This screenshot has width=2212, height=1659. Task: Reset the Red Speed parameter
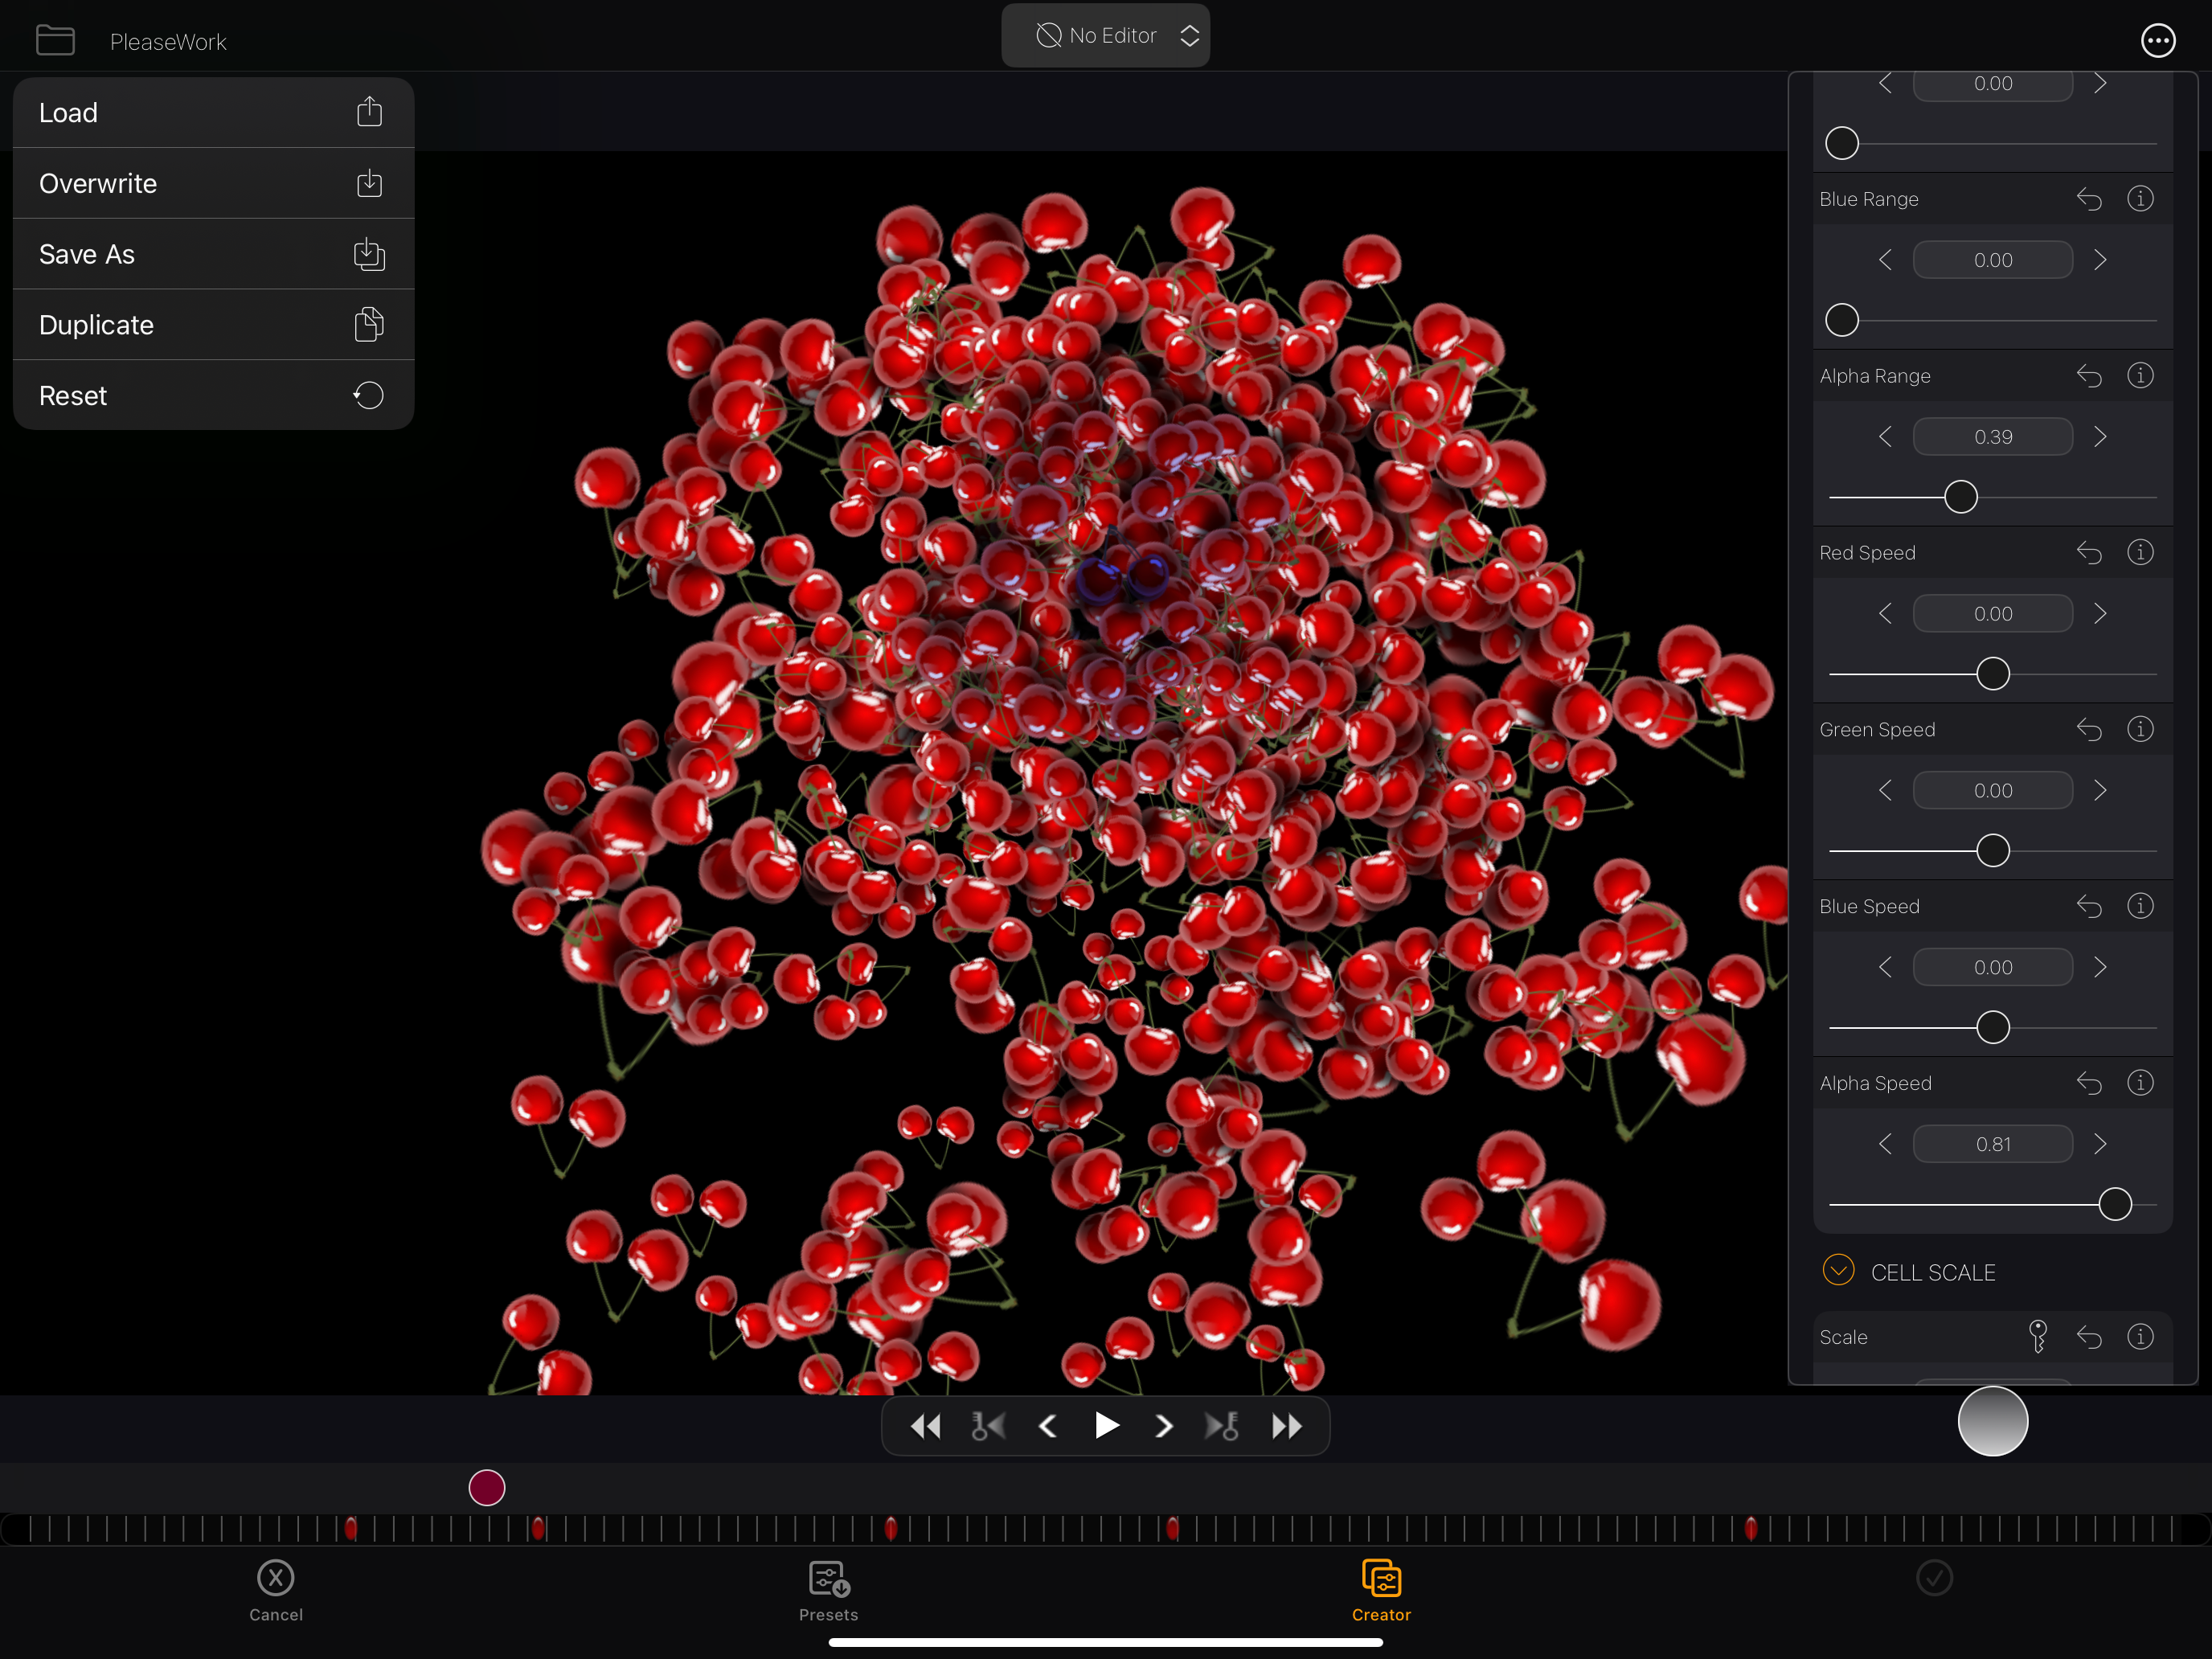[x=2089, y=553]
